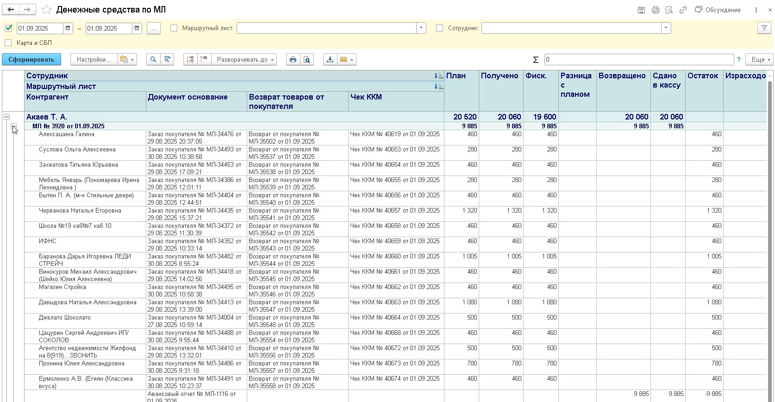Image resolution: width=775 pixels, height=402 pixels.
Task: Open the Настройки... button
Action: point(94,59)
